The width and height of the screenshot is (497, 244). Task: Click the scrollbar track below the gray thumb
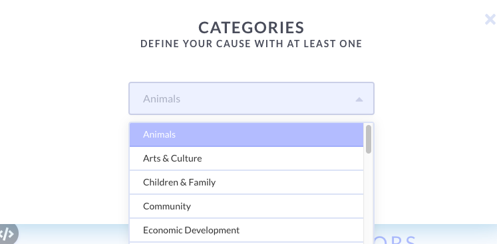coord(369,197)
